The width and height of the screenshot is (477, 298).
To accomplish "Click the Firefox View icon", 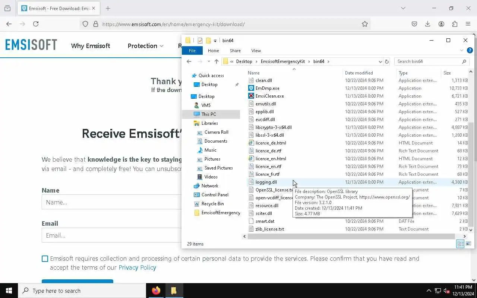I will coord(7,8).
